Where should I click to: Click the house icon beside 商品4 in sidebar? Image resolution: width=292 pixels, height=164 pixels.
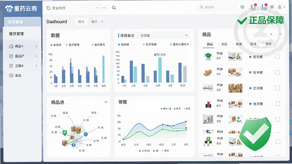pos(11,46)
